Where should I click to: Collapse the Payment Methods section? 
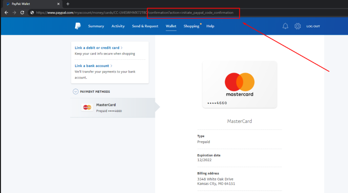pyautogui.click(x=75, y=92)
